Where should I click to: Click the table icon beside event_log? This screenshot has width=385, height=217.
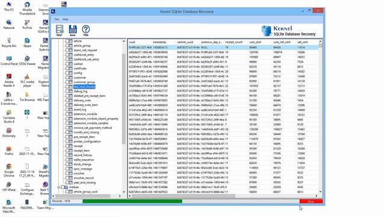pos(71,110)
